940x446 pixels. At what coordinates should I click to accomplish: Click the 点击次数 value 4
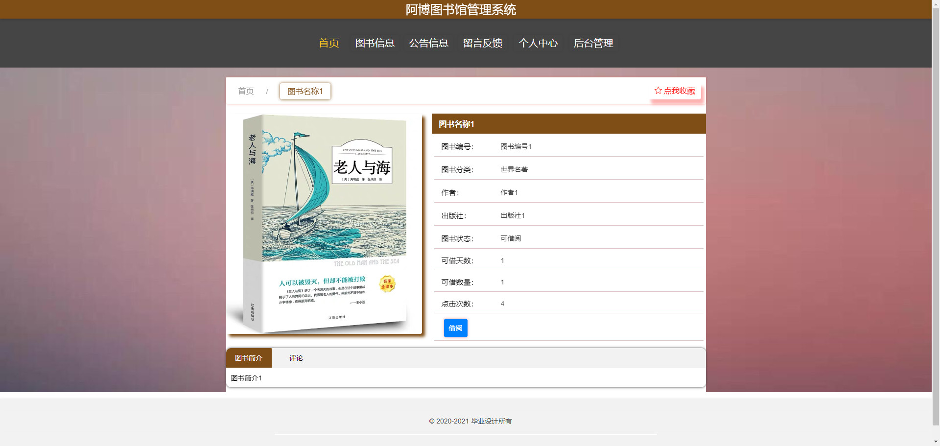(x=502, y=304)
